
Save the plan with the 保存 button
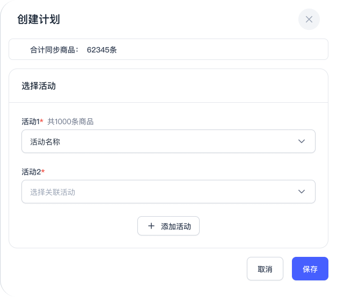tap(310, 269)
